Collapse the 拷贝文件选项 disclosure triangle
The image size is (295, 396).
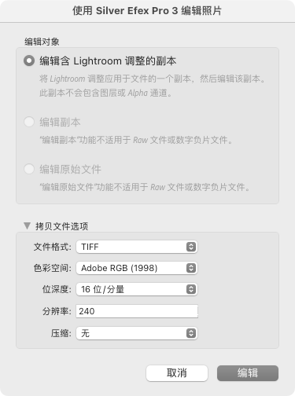27,225
